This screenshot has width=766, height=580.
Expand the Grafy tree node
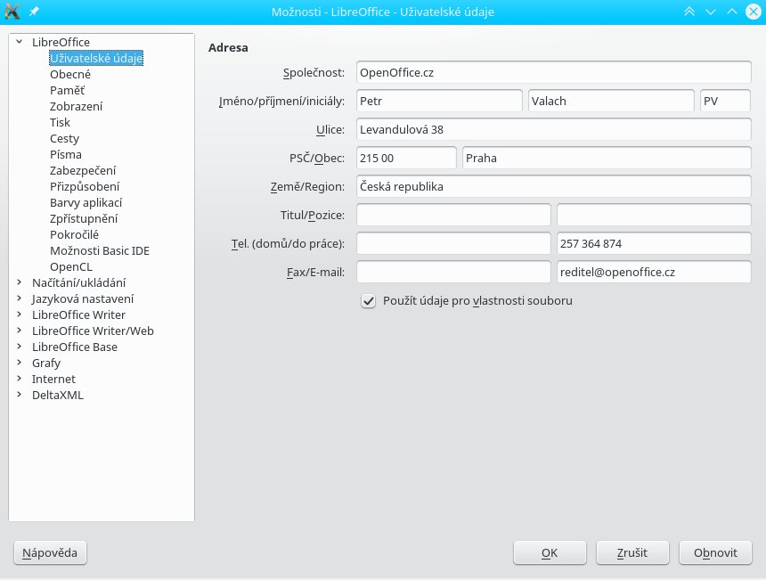pyautogui.click(x=19, y=363)
